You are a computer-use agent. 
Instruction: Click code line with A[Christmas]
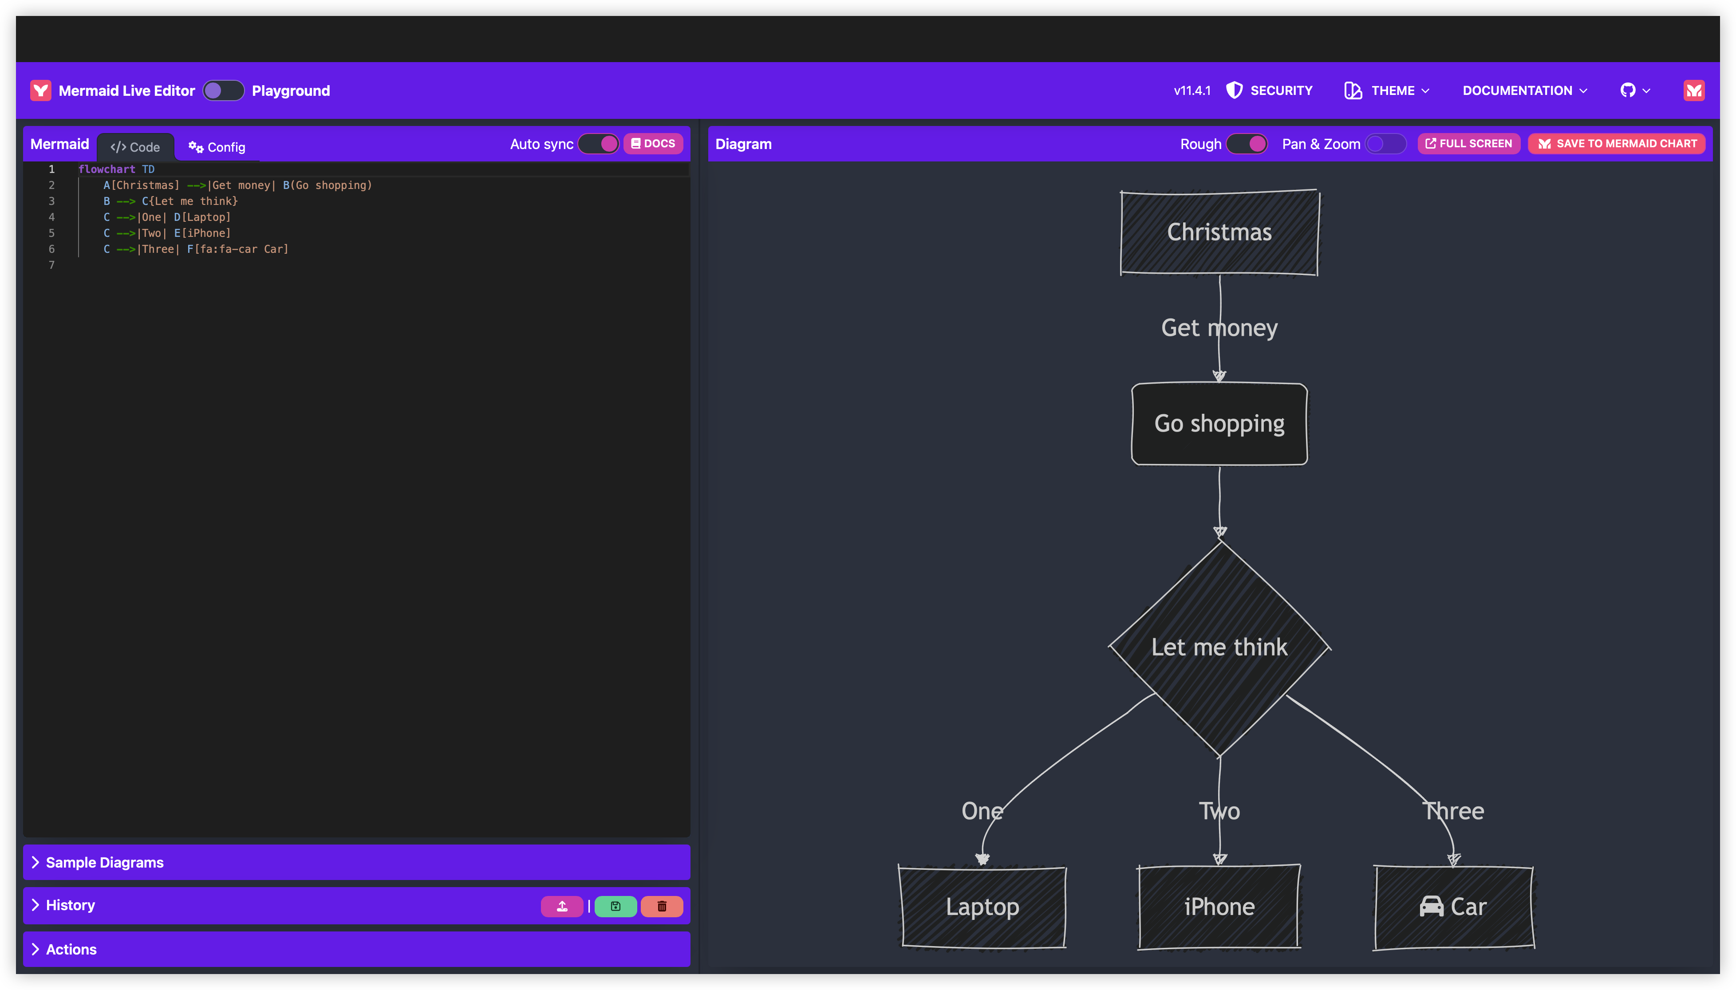click(237, 185)
